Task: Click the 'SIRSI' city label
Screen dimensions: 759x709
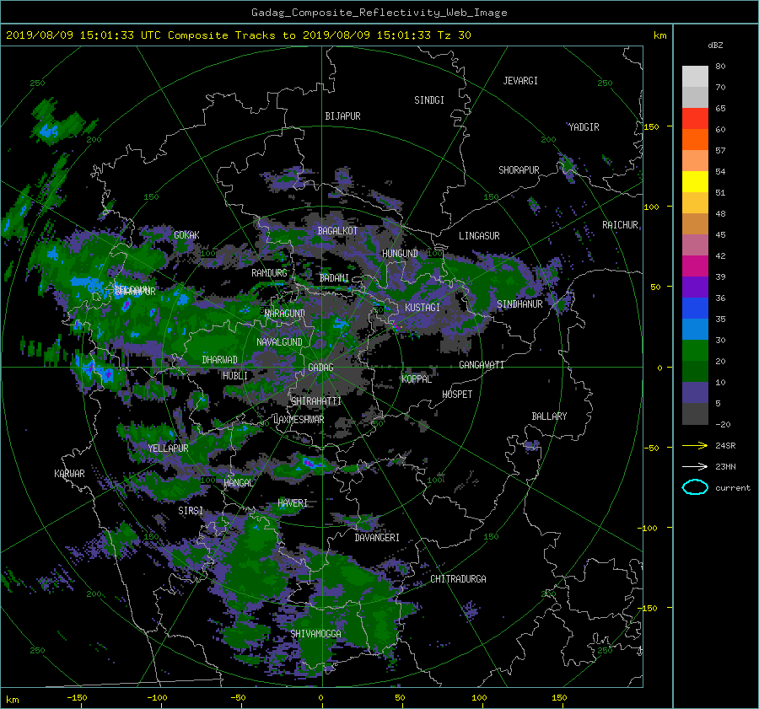Action: point(191,511)
